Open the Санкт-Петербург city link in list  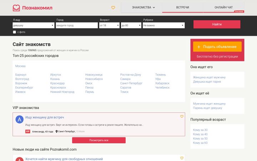click(131, 83)
